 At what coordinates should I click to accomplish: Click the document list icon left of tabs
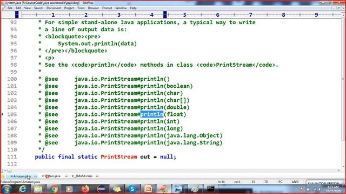click(x=3, y=176)
